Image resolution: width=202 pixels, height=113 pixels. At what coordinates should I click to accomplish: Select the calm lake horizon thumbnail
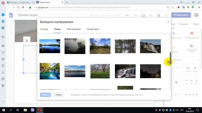75,71
